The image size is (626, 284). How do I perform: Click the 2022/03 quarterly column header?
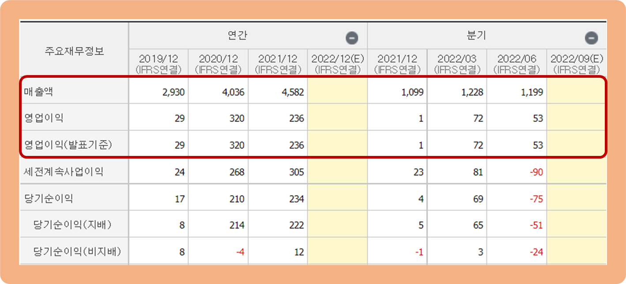(x=457, y=64)
